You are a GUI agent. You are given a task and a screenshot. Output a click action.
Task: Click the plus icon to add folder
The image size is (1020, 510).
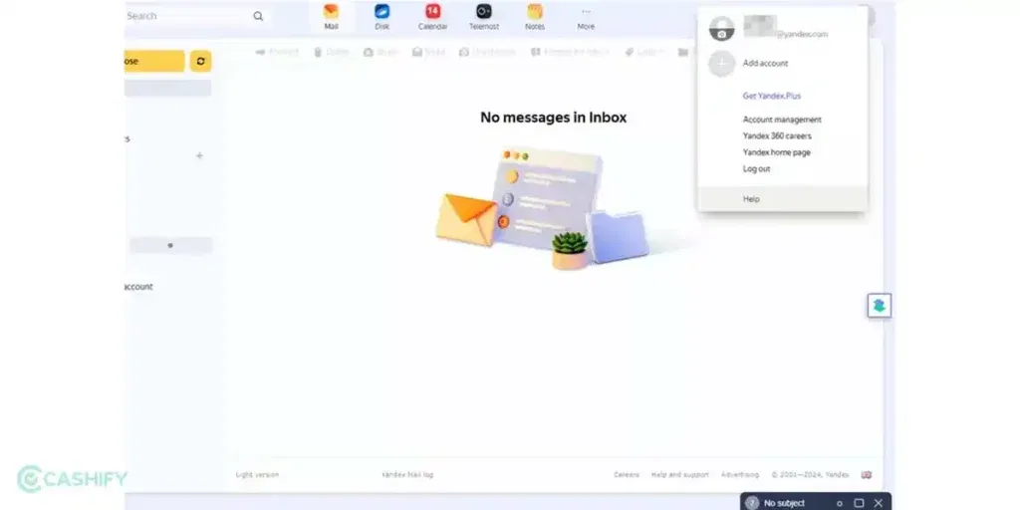tap(199, 155)
